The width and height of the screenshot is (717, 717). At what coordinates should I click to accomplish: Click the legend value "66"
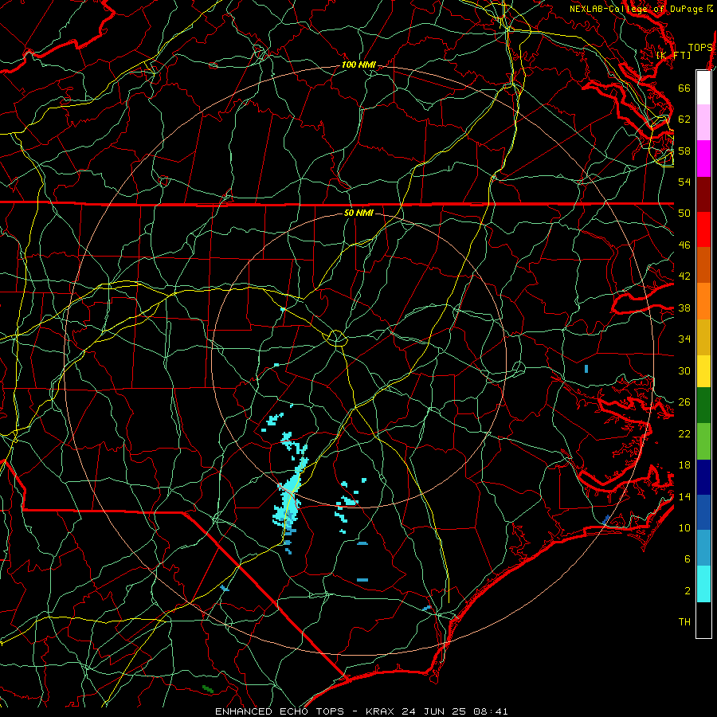[684, 88]
